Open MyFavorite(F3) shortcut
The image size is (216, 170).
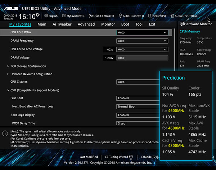[73, 16]
